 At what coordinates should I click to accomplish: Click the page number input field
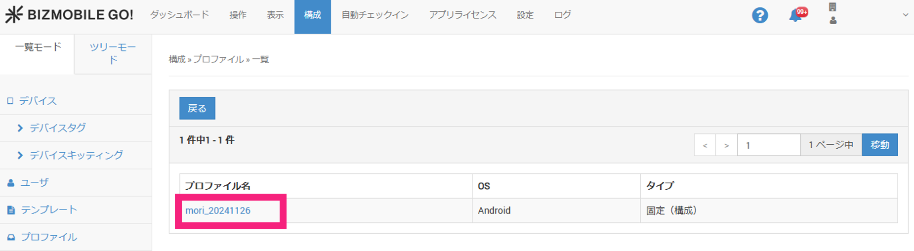768,145
